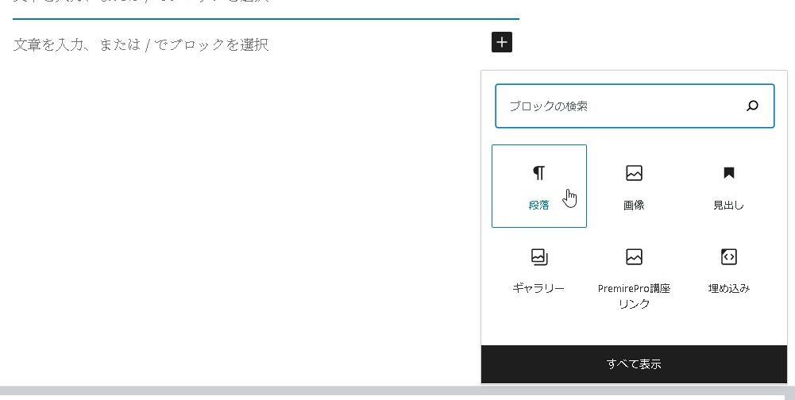This screenshot has height=400, width=795.
Task: Click the 見出し label text
Action: (728, 205)
